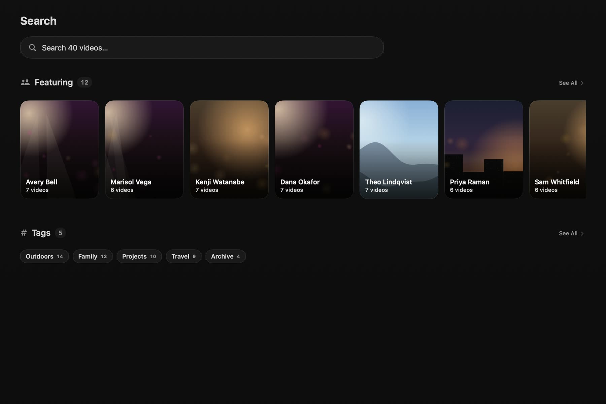Open See All for Featuring section
Viewport: 606px width, 404px height.
click(x=571, y=83)
